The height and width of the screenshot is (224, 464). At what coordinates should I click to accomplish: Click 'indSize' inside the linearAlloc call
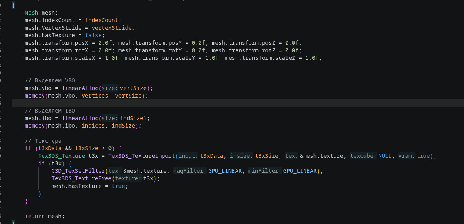pyautogui.click(x=131, y=118)
